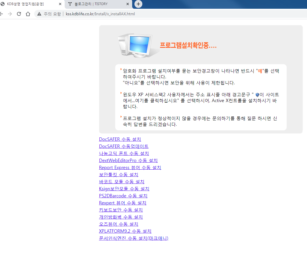This screenshot has height=272, width=307.
Task: Open a new tab with plus button
Action: (x=138, y=4)
